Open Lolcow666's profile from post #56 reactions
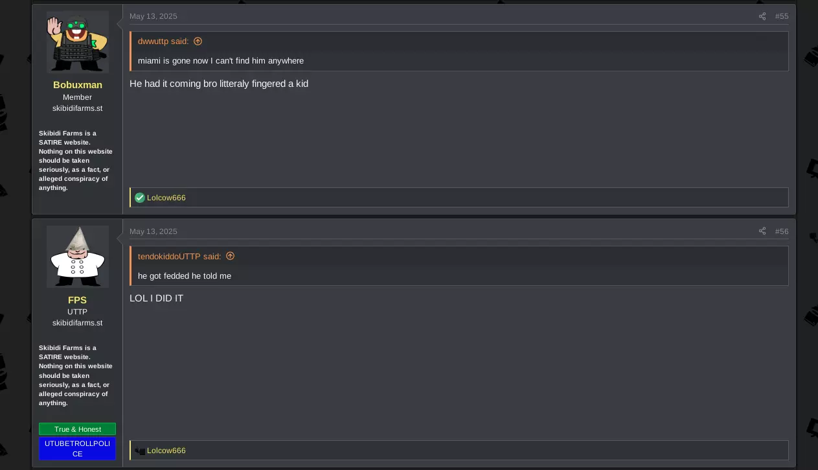Screen dimensions: 818x470 [166, 451]
